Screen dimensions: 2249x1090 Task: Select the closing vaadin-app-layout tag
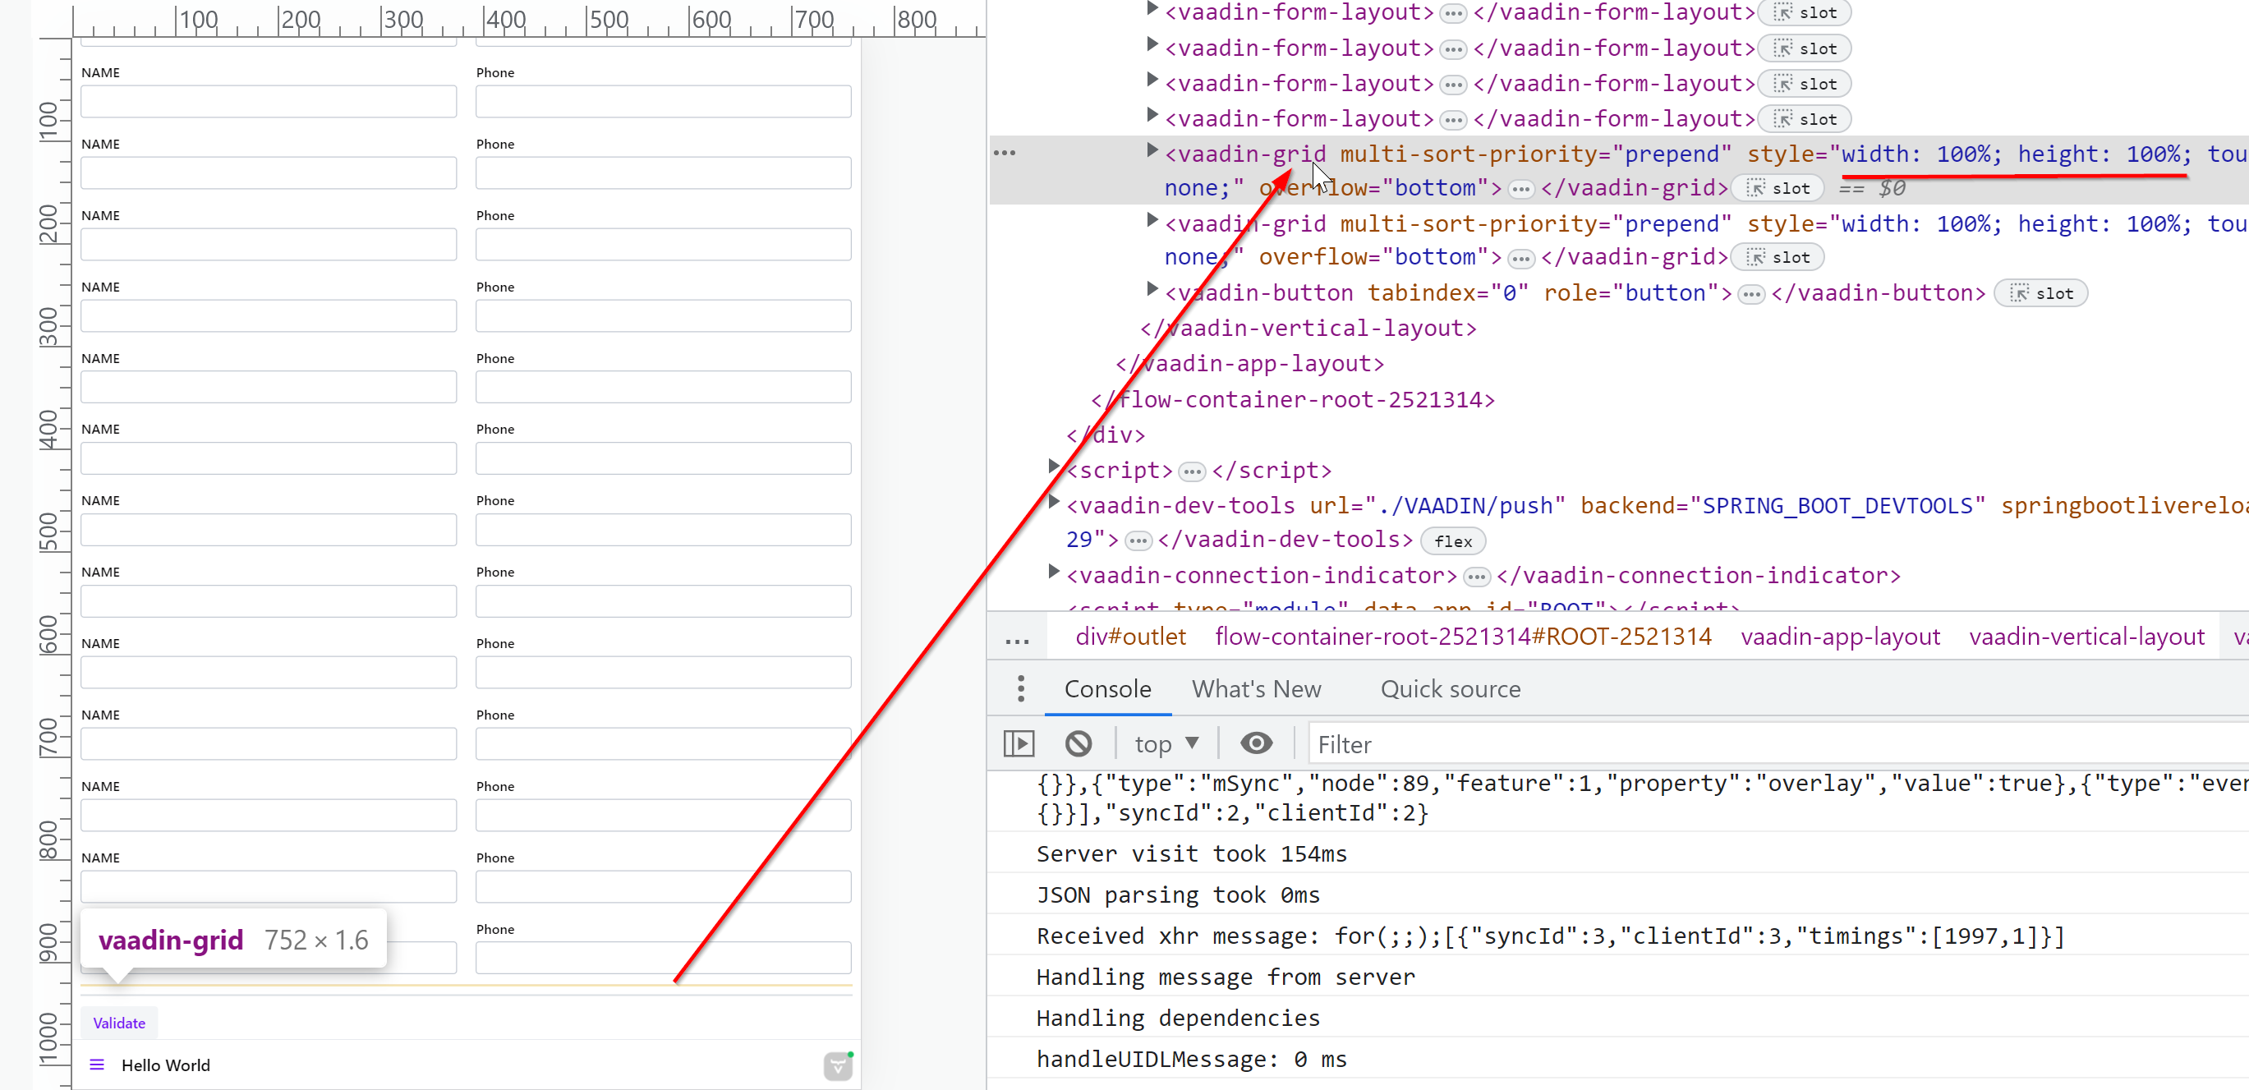(1250, 364)
